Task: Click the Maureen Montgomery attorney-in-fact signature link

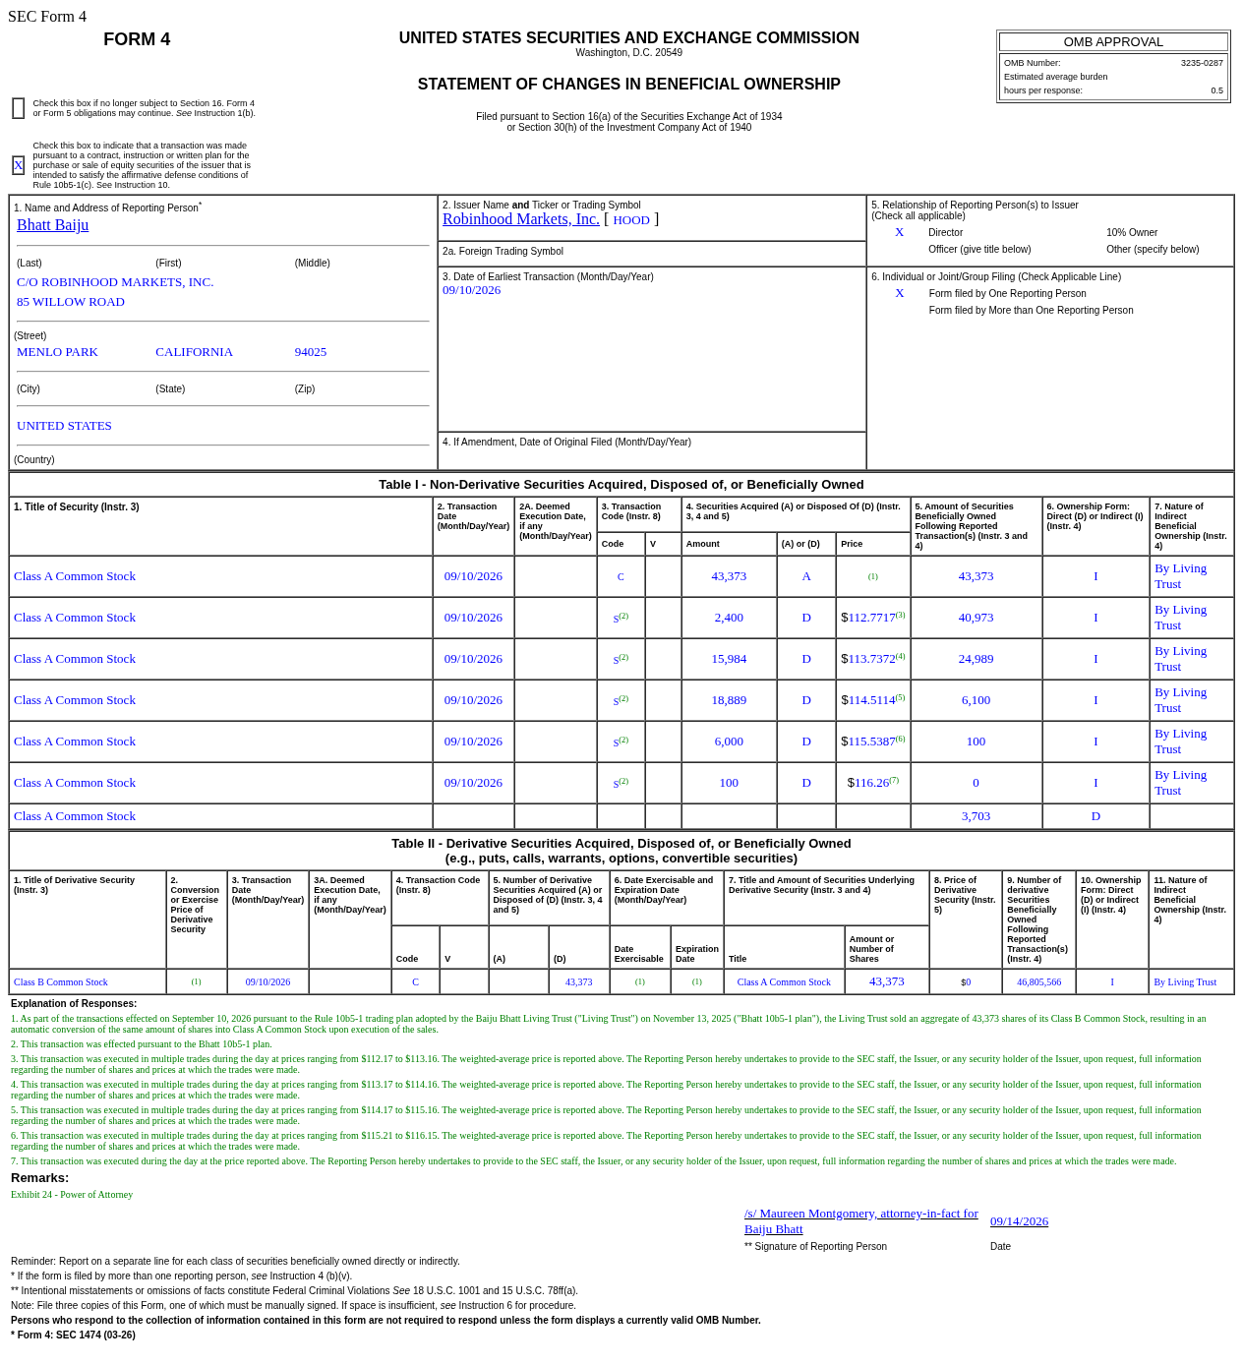Action: click(x=861, y=1220)
